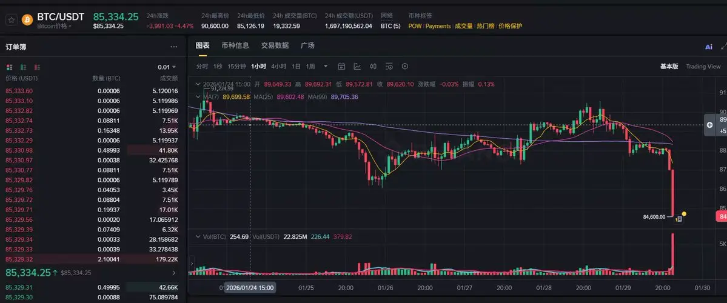Click the 41.80K amount in order book
The width and height of the screenshot is (727, 303).
click(168, 150)
